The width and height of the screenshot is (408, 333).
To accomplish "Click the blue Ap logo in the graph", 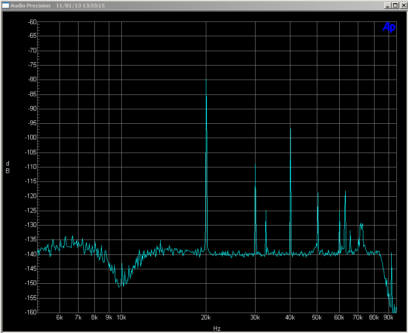I will click(x=389, y=27).
